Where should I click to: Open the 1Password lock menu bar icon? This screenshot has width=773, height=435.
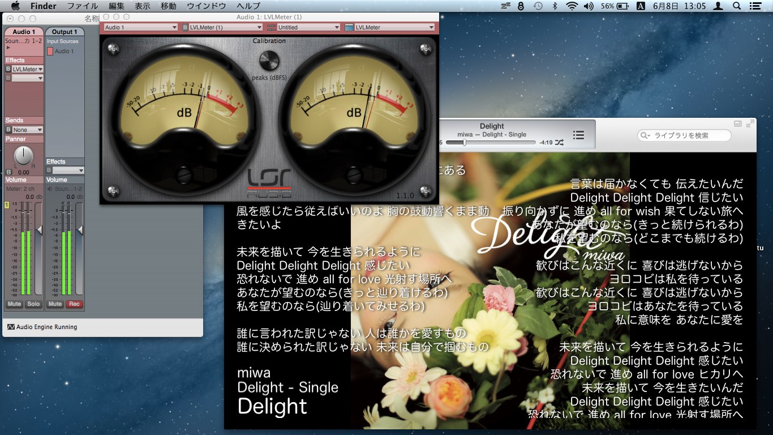tap(521, 6)
